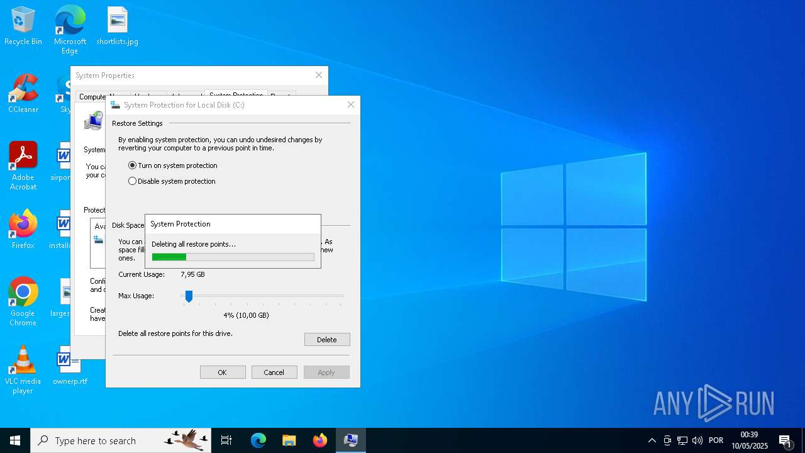Click the POR language indicator
The width and height of the screenshot is (805, 453).
click(716, 440)
